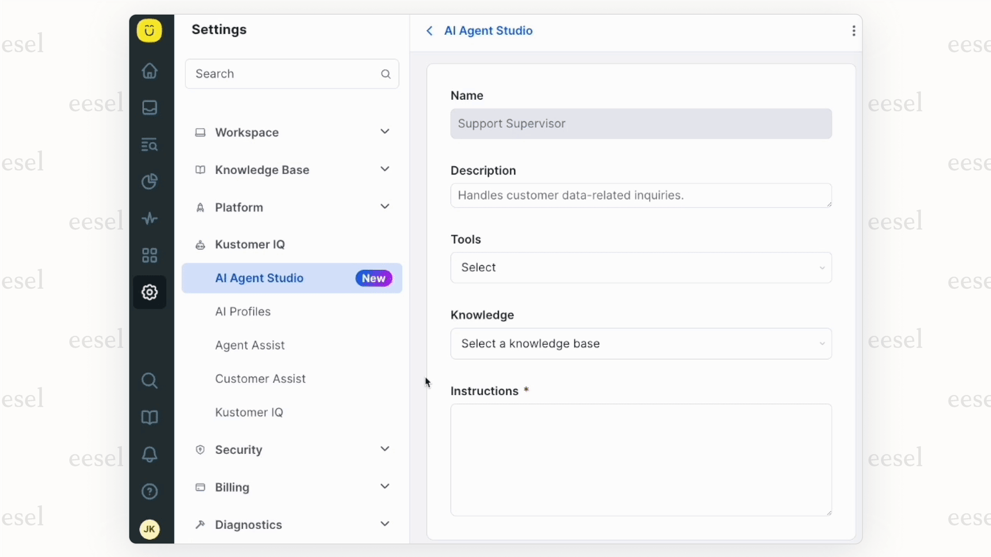Collapse the Knowledge Base section chevron

click(384, 169)
